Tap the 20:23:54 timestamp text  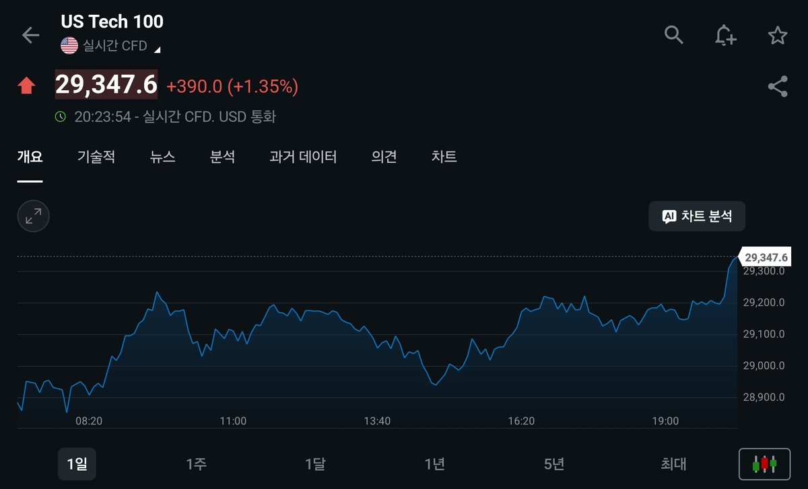[102, 116]
